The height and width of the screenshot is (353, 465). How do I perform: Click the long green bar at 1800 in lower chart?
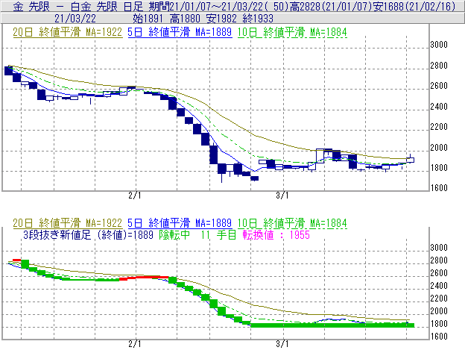click(x=332, y=325)
